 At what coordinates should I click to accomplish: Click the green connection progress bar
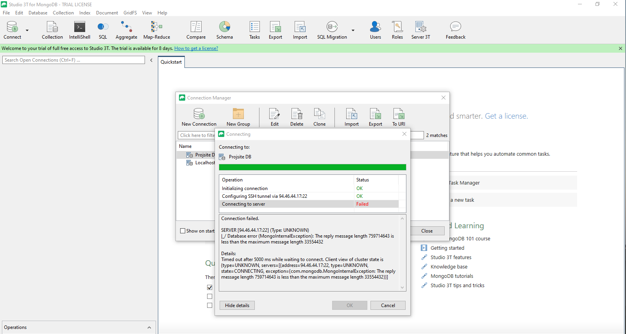(312, 167)
